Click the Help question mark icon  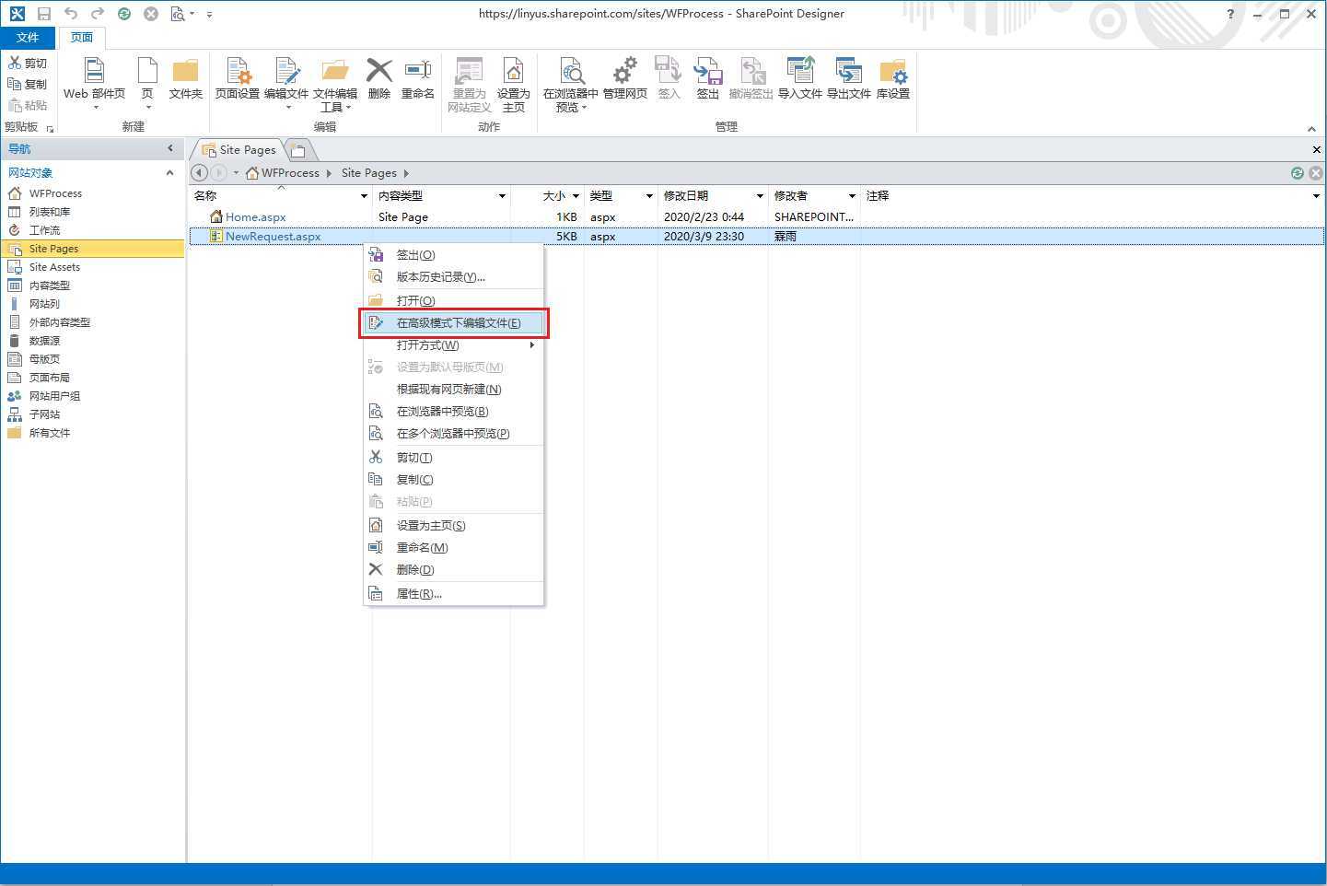click(x=1230, y=14)
